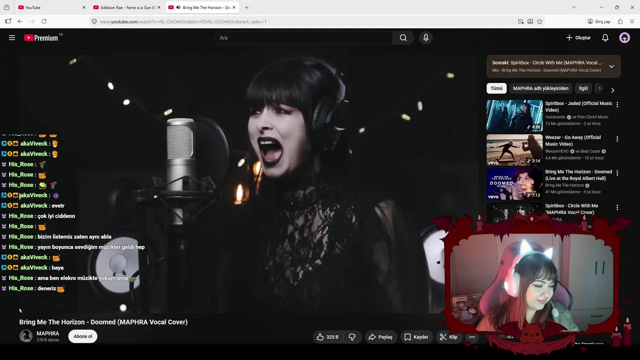Bookmark this page with the star
The height and width of the screenshot is (360, 640).
click(539, 21)
